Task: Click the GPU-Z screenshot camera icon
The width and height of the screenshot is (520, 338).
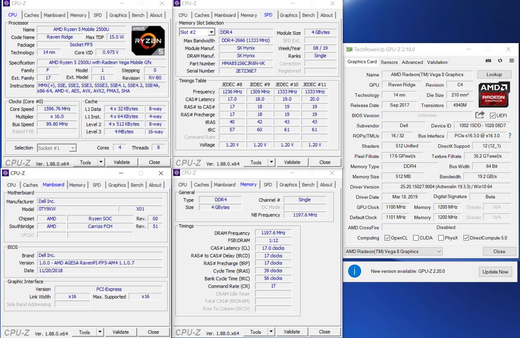Action: coord(488,60)
